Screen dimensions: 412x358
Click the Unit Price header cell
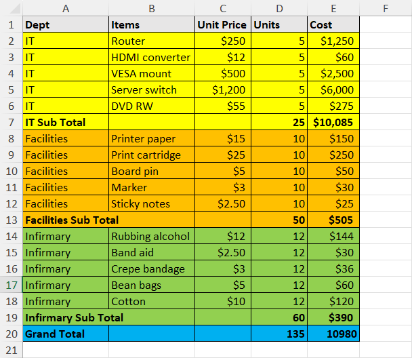click(x=223, y=24)
